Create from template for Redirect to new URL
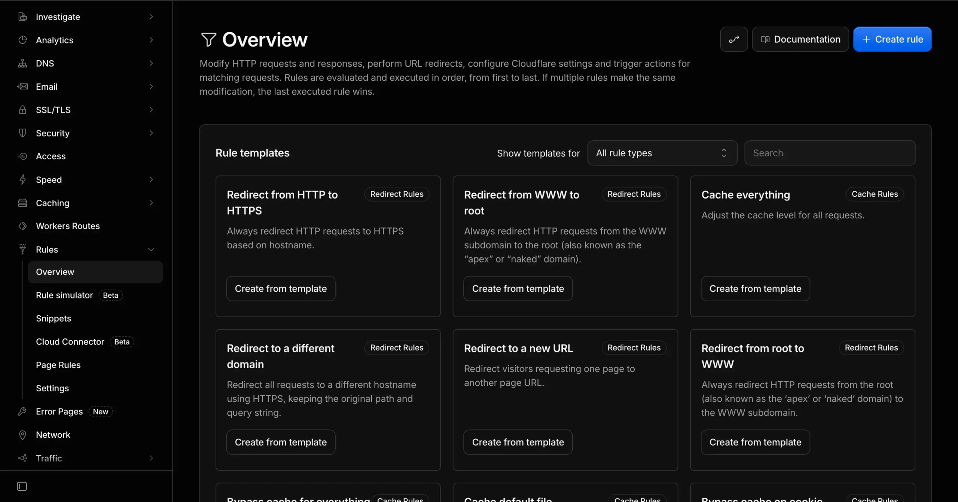This screenshot has height=502, width=958. click(518, 442)
